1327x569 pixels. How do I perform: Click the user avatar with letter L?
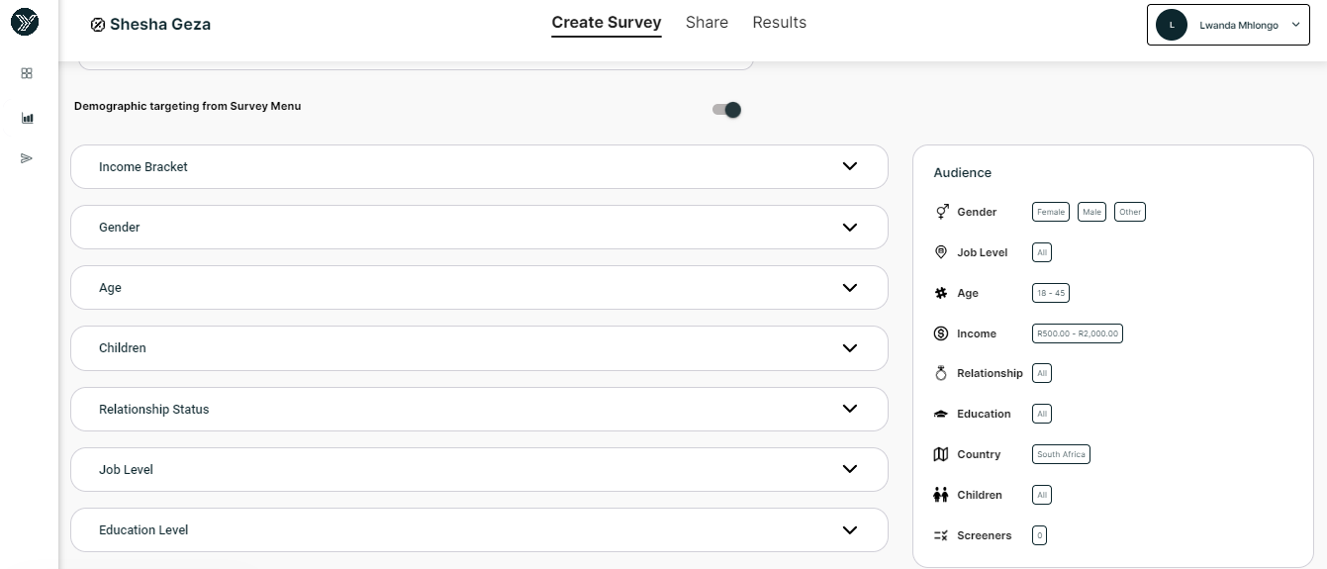(x=1172, y=25)
